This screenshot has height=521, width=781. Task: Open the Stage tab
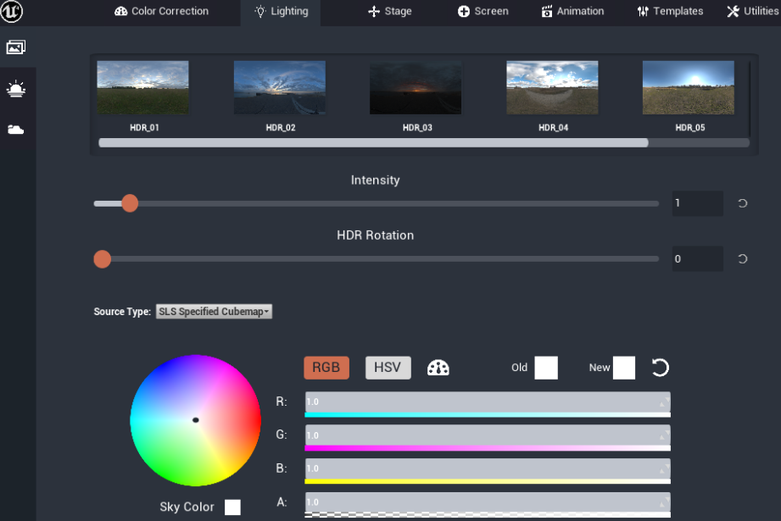point(390,11)
